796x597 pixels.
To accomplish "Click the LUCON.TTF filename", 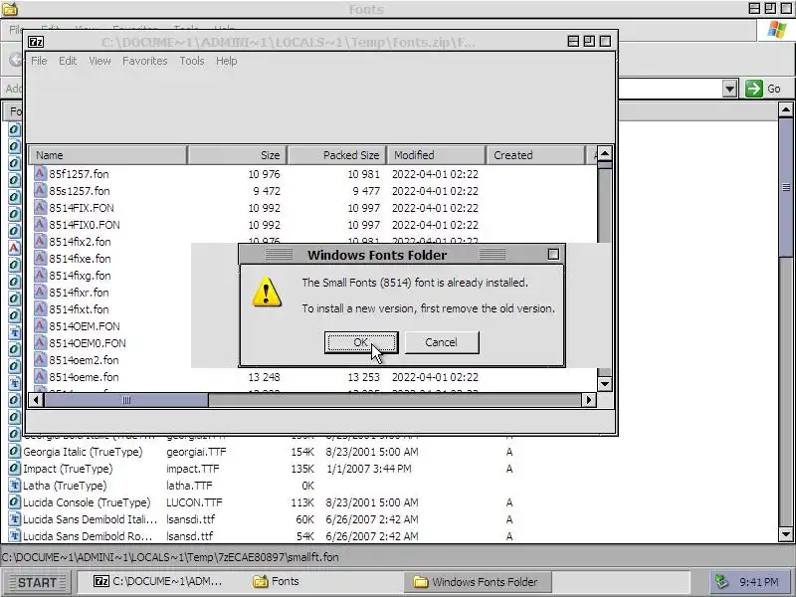I will pos(194,502).
